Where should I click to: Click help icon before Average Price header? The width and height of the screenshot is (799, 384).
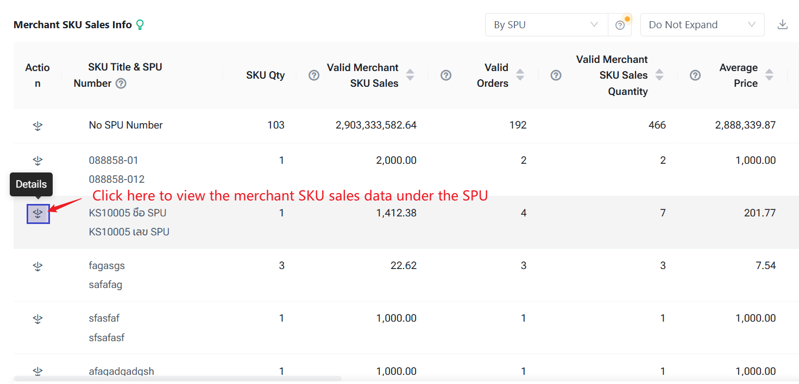tap(695, 75)
